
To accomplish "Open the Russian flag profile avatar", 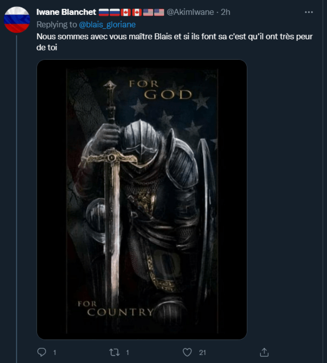I will point(17,19).
